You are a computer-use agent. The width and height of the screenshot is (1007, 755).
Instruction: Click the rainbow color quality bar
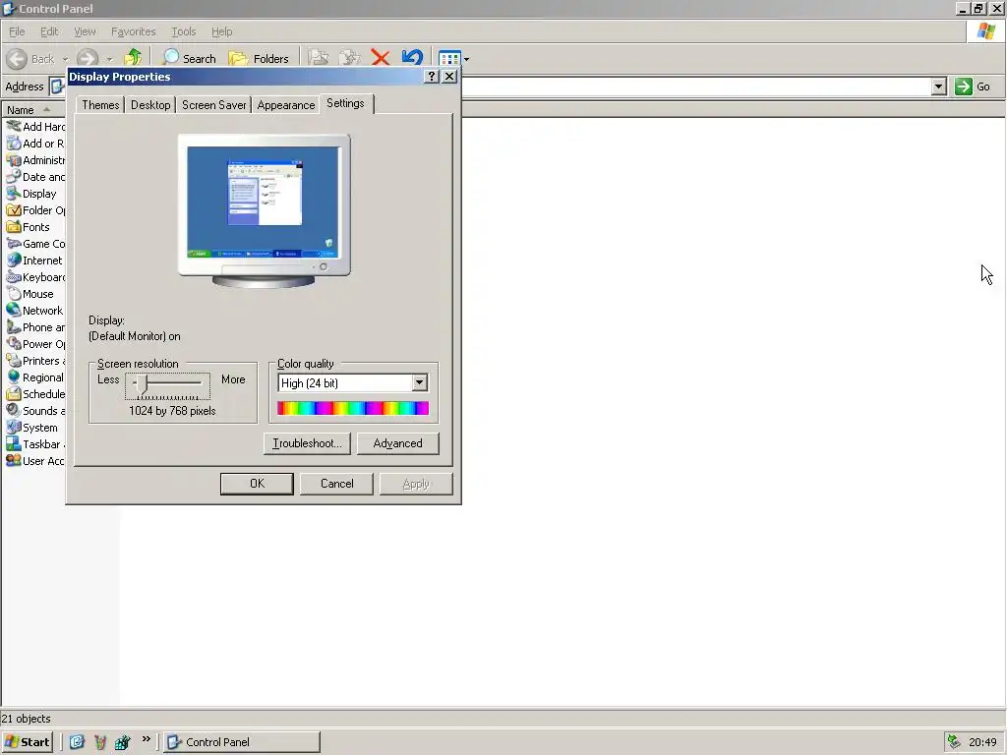[353, 408]
